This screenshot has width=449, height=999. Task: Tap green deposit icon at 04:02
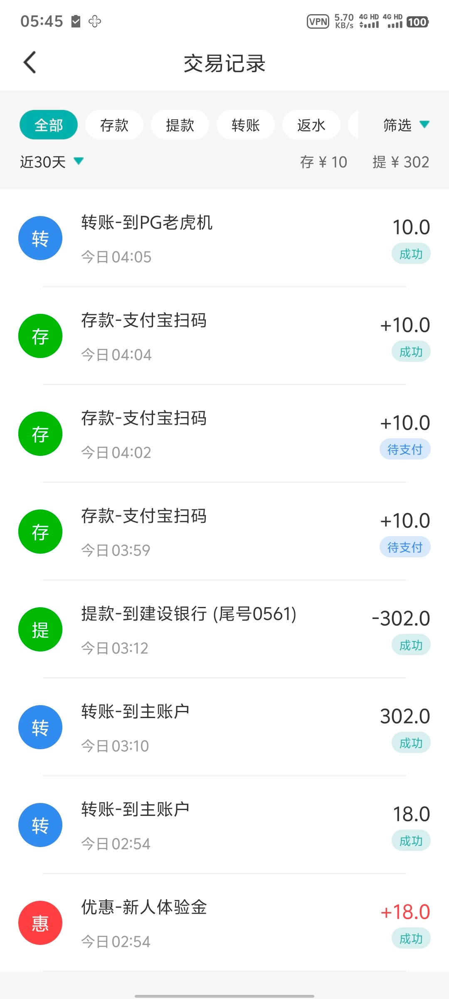point(40,434)
